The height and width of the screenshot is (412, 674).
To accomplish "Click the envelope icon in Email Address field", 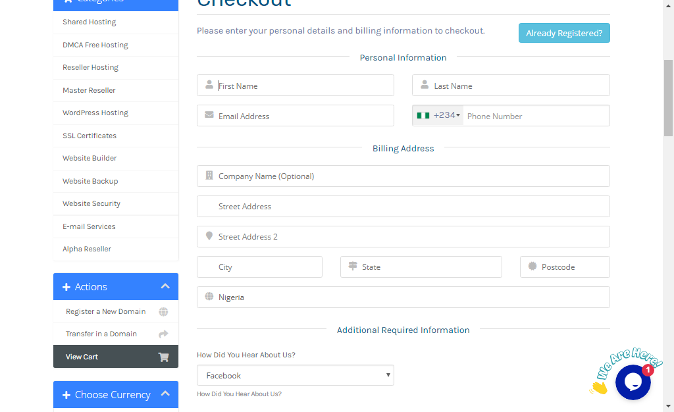I will (209, 115).
